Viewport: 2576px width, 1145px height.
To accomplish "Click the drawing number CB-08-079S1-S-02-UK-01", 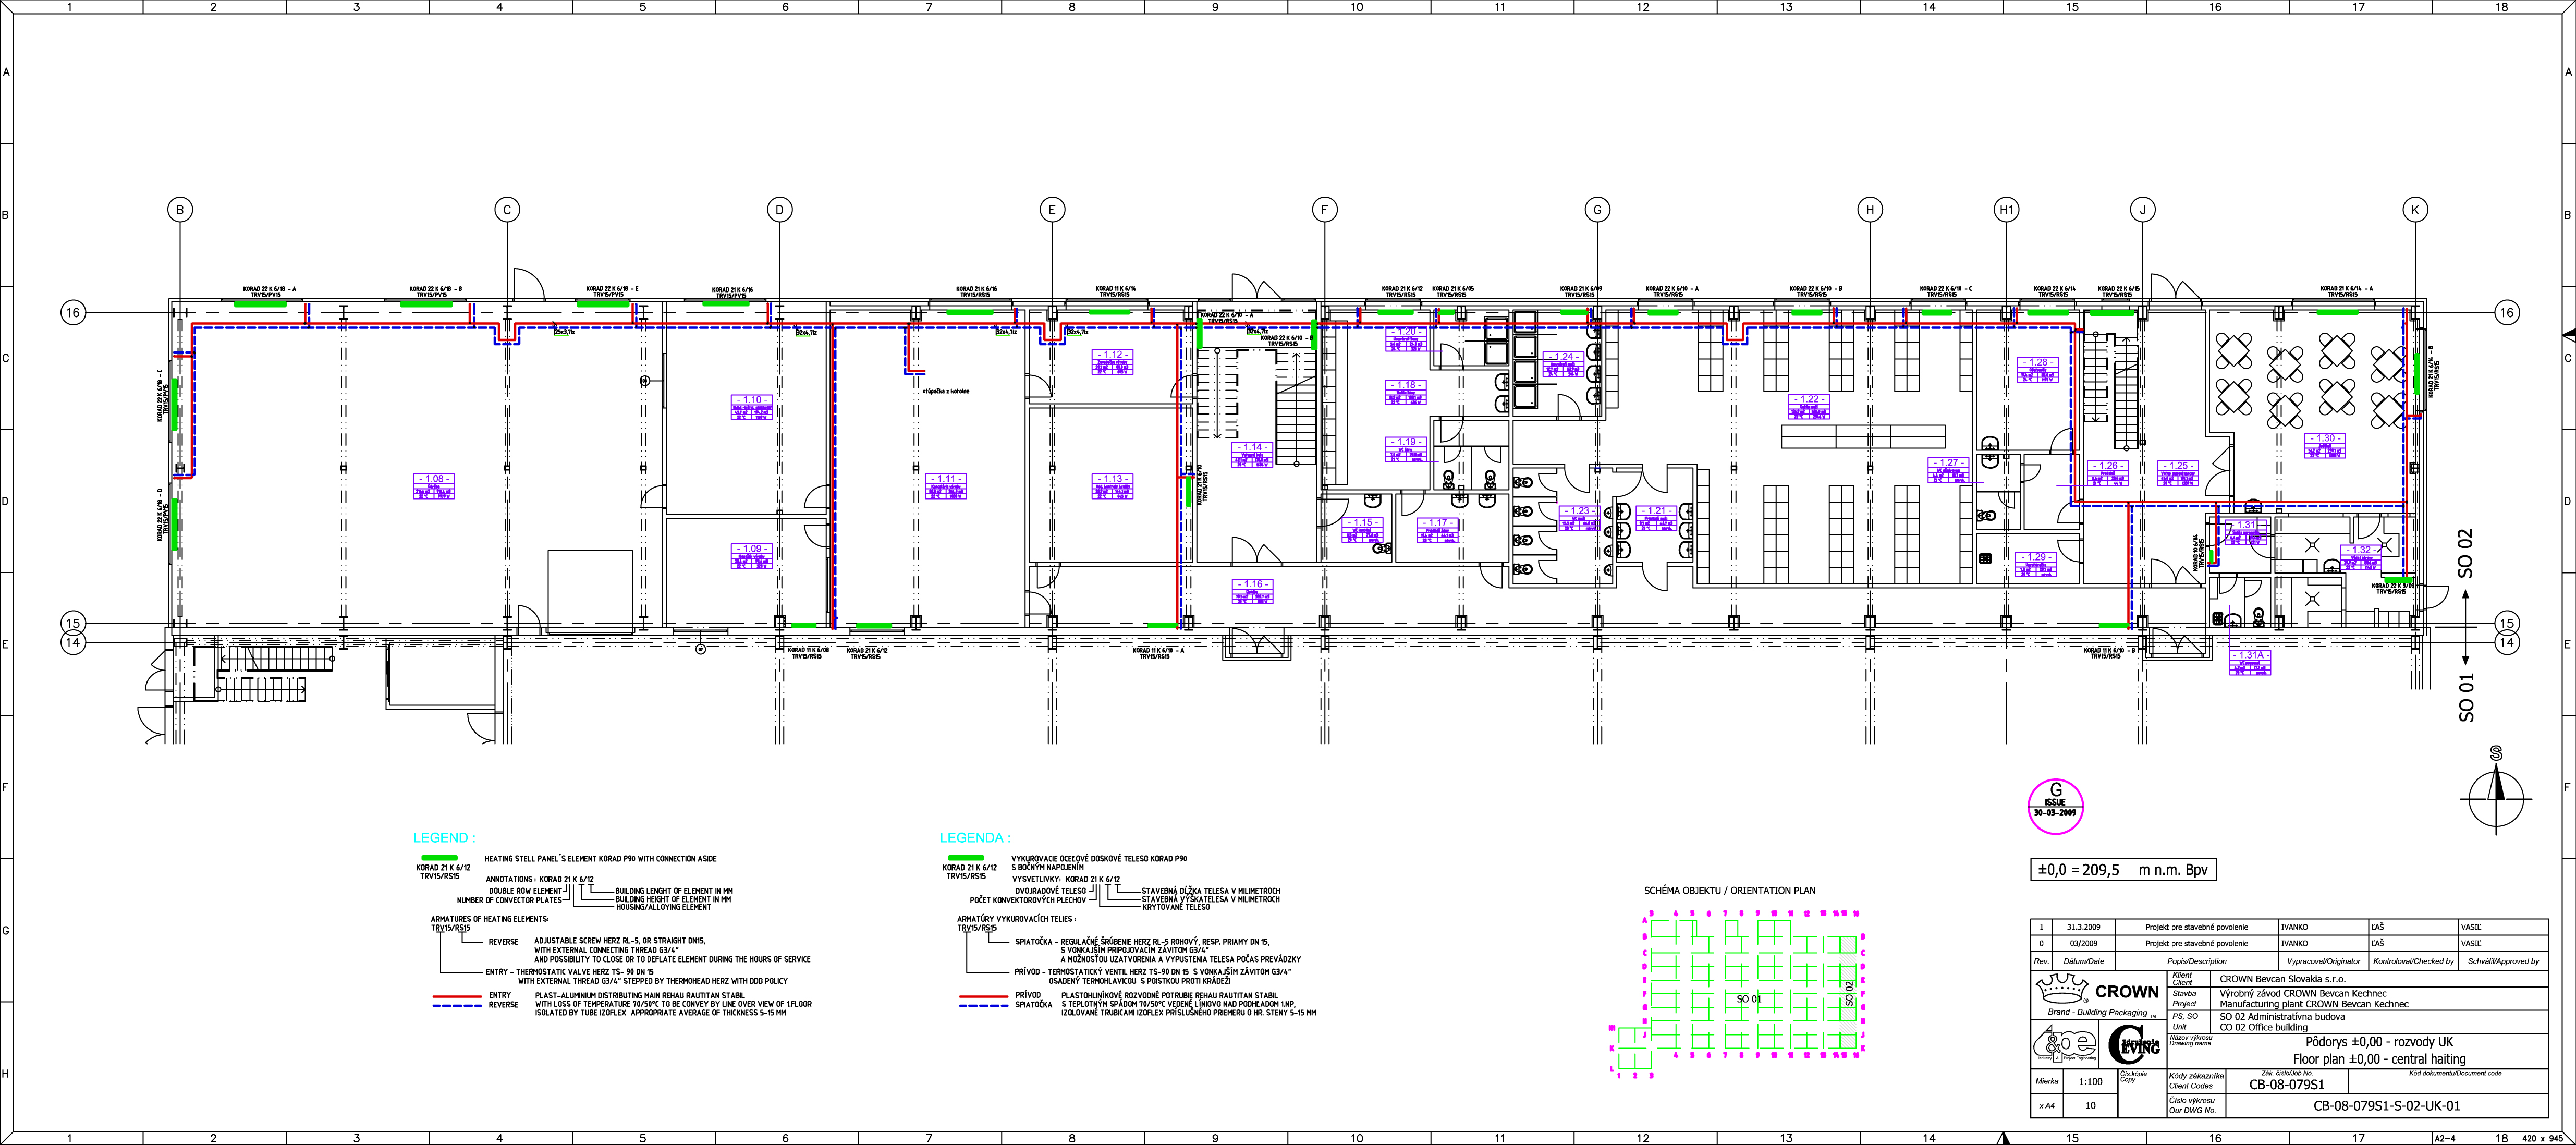I will pyautogui.click(x=2386, y=1106).
